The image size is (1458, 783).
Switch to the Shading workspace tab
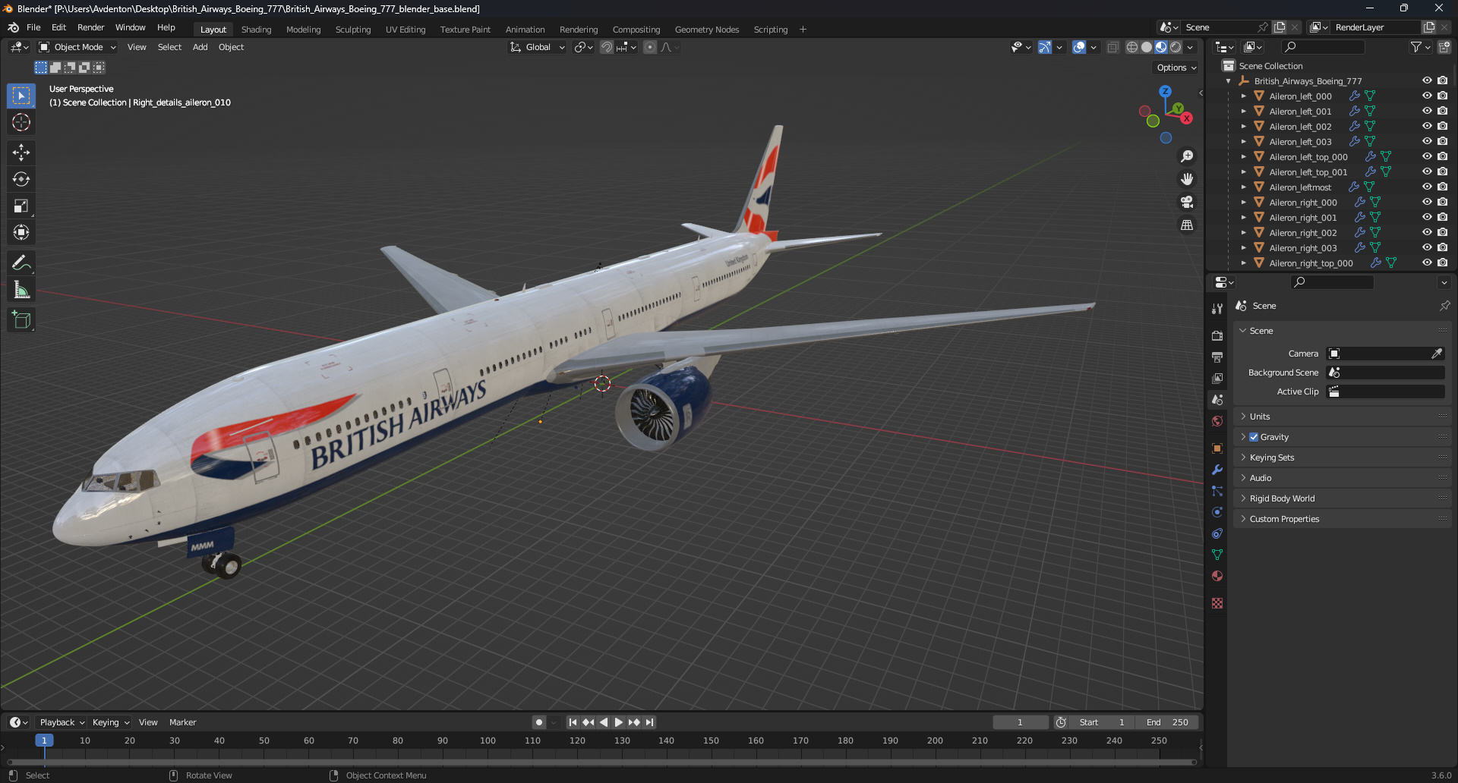click(x=256, y=30)
